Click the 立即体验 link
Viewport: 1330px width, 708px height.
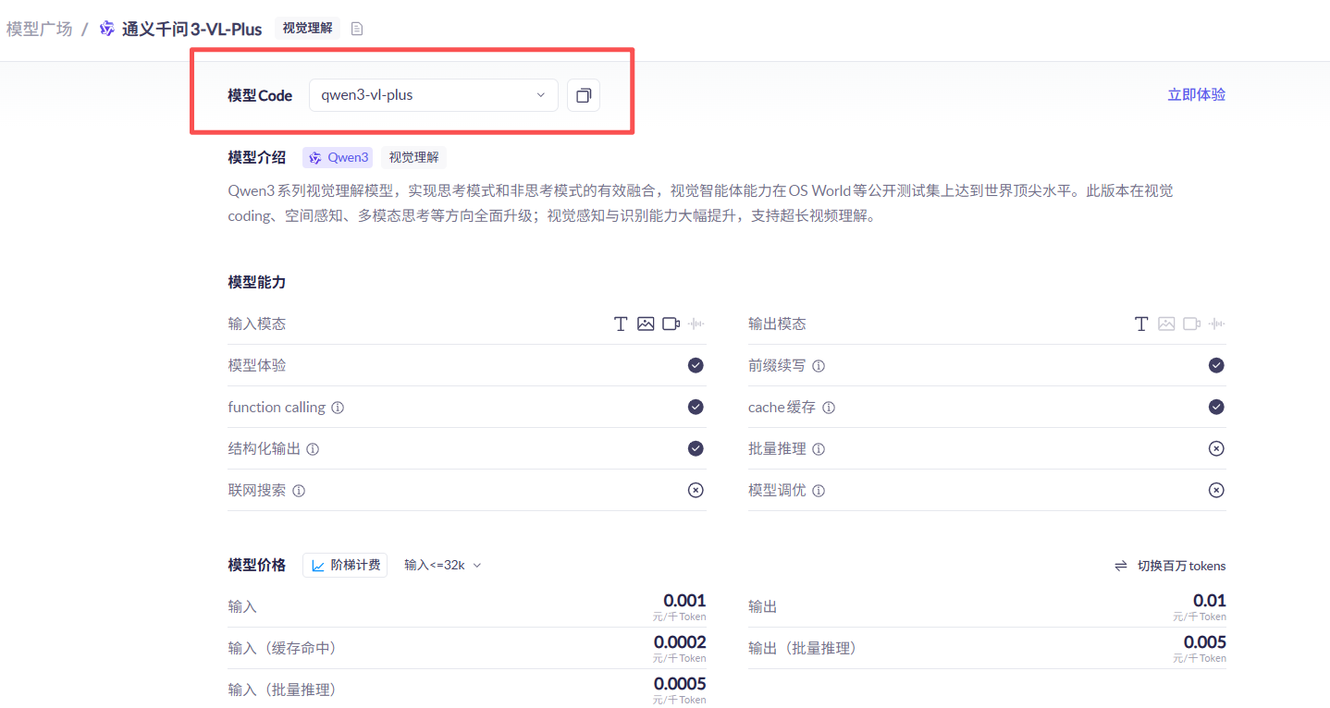(1197, 94)
